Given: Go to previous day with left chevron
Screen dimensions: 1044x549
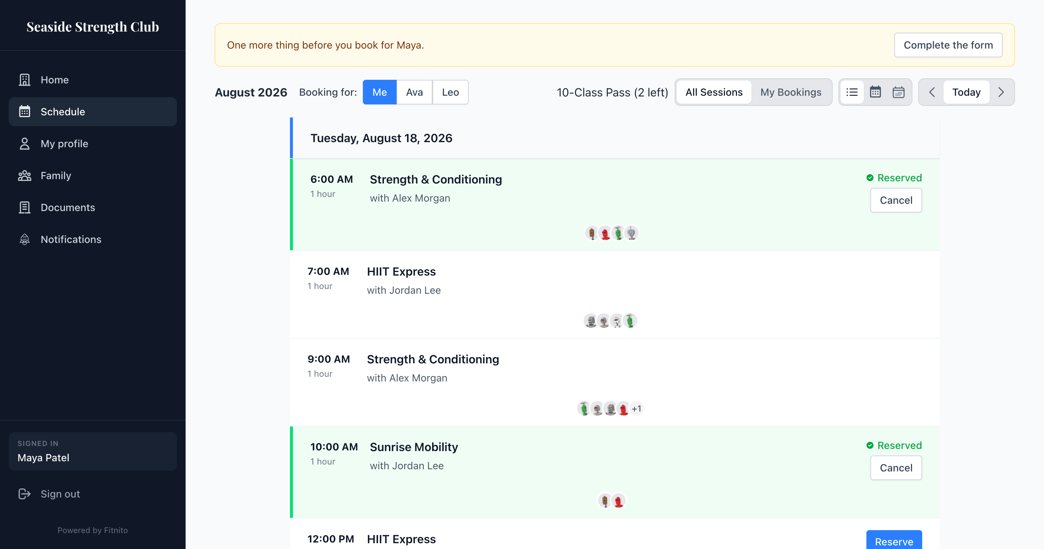Looking at the screenshot, I should [x=932, y=92].
